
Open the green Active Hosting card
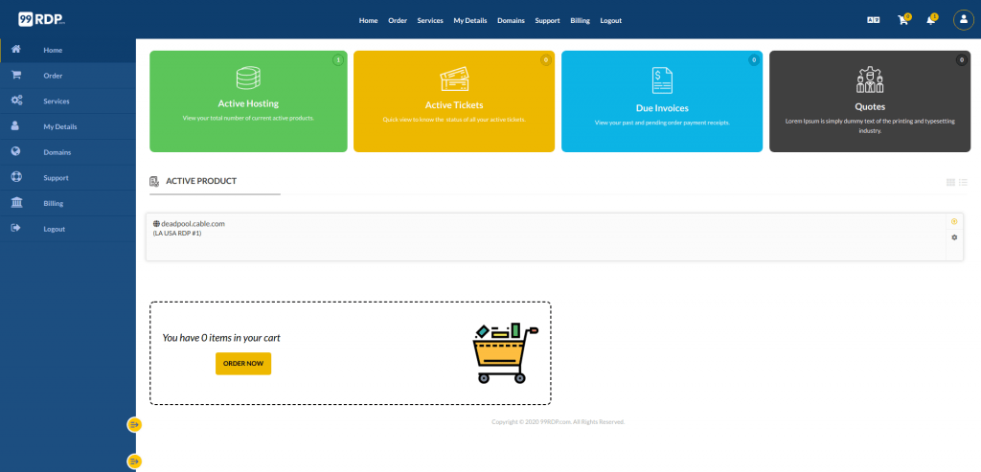coord(248,101)
